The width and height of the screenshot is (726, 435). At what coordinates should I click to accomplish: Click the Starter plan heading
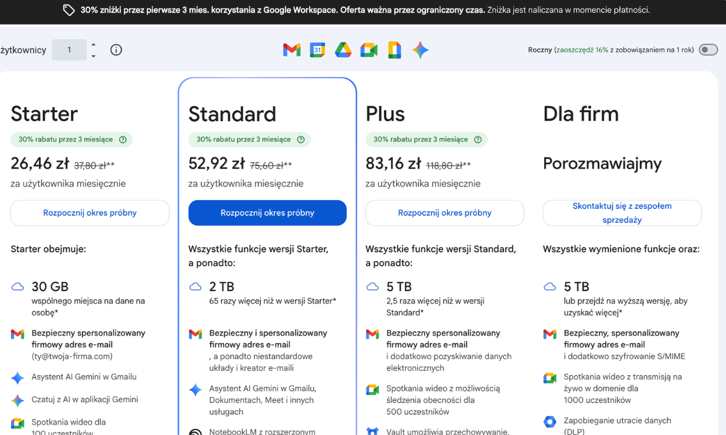click(44, 114)
